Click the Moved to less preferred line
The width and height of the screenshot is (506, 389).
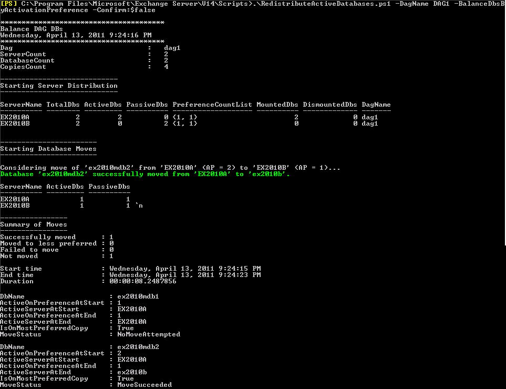(x=48, y=243)
